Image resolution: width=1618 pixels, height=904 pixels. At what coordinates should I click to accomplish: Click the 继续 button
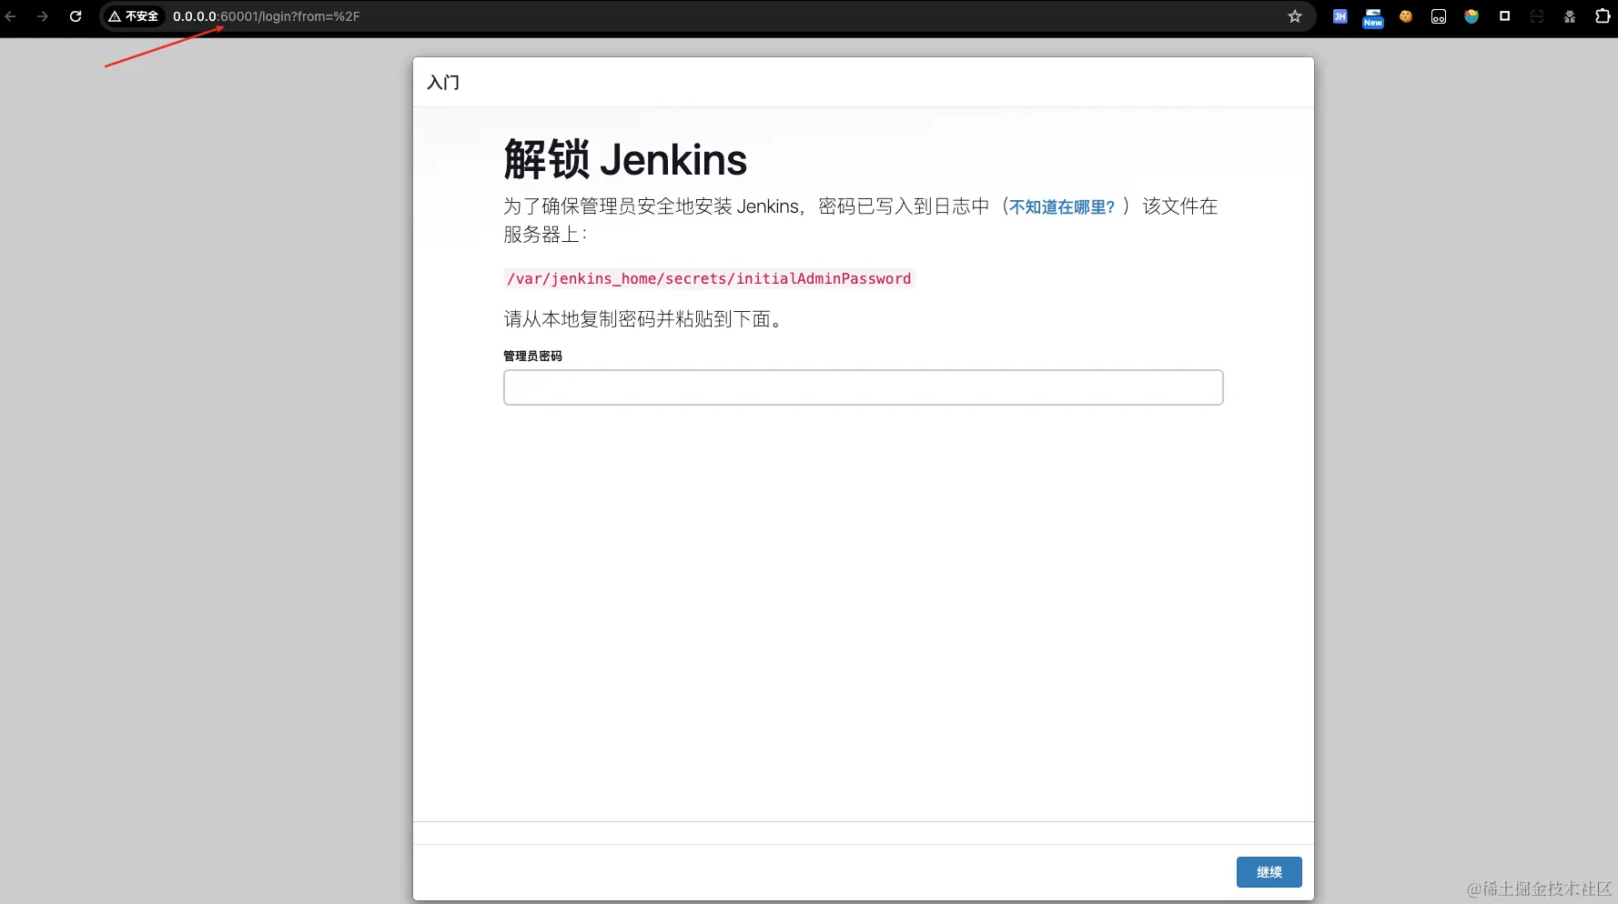[1269, 872]
